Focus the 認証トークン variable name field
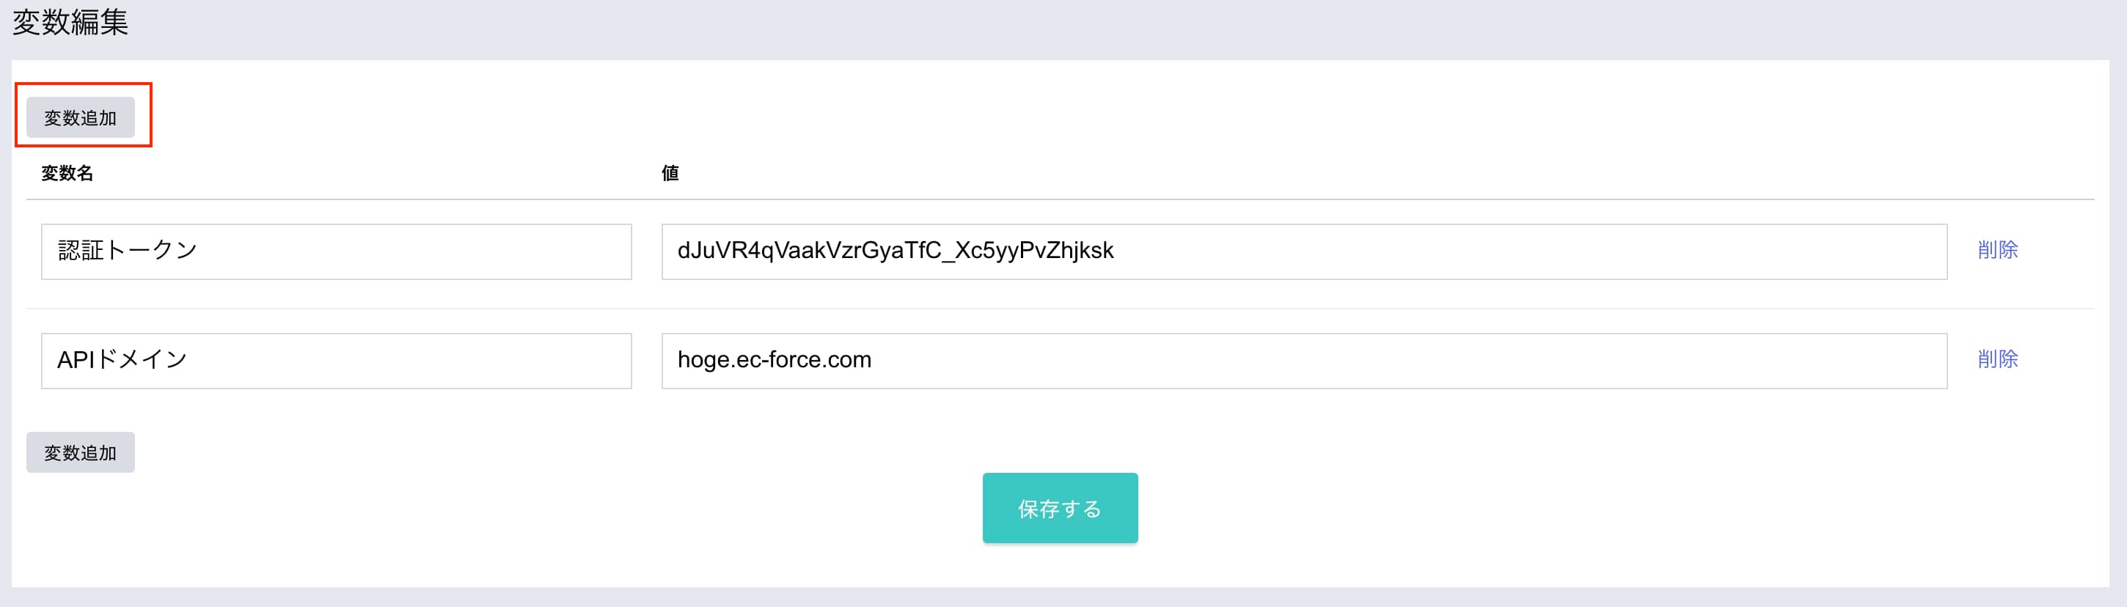This screenshot has height=607, width=2127. (x=336, y=251)
